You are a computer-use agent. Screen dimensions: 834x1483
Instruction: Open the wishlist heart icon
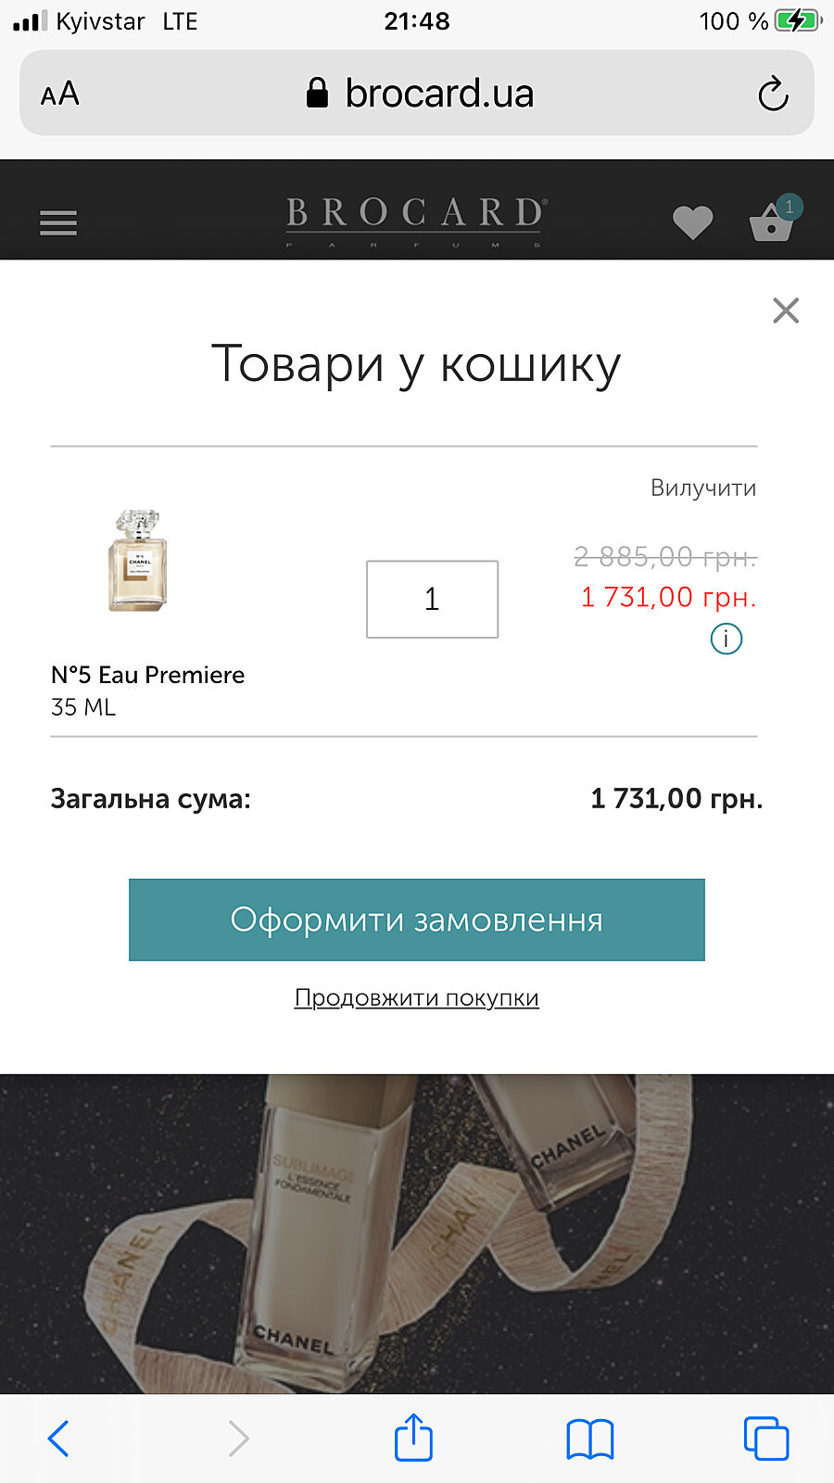(x=692, y=222)
